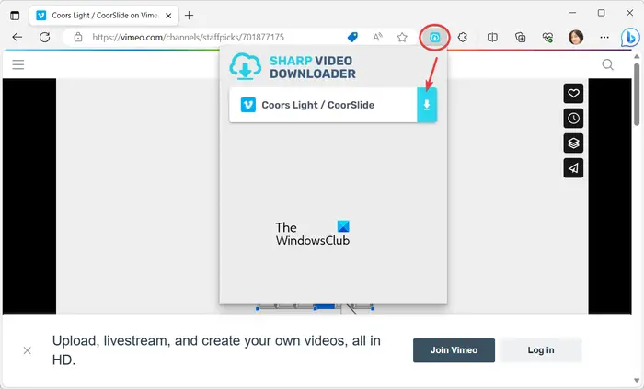The image size is (644, 389).
Task: Click the Sharp Video Downloader logo
Action: [x=293, y=67]
